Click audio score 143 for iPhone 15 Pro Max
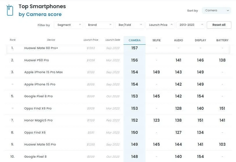The width and height of the screenshot is (236, 162). pos(178,72)
